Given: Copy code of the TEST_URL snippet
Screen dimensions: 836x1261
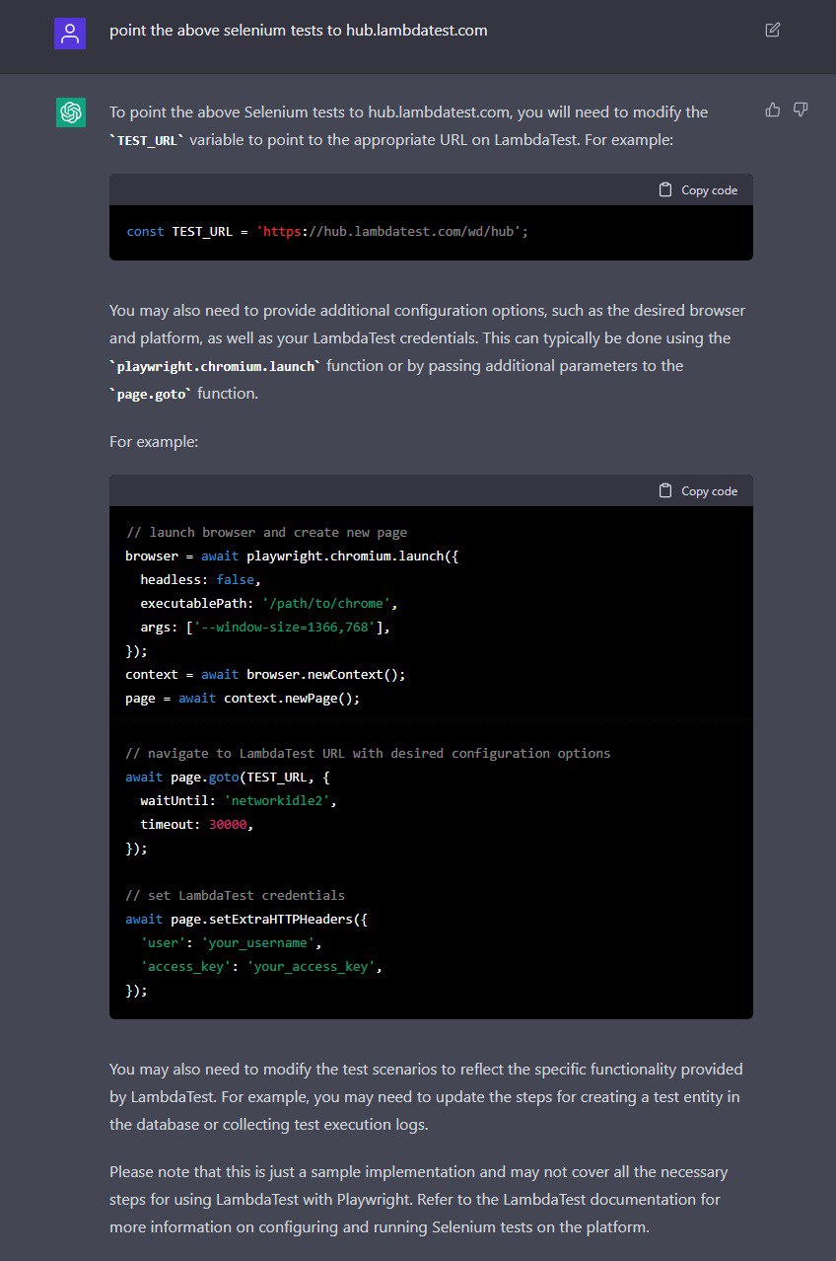Looking at the screenshot, I should 698,189.
